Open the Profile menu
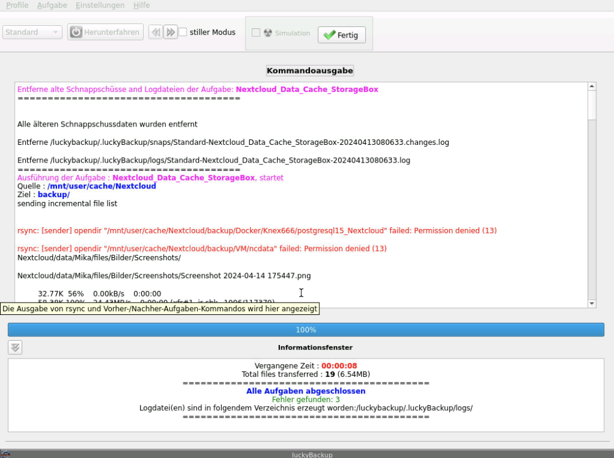 point(17,5)
